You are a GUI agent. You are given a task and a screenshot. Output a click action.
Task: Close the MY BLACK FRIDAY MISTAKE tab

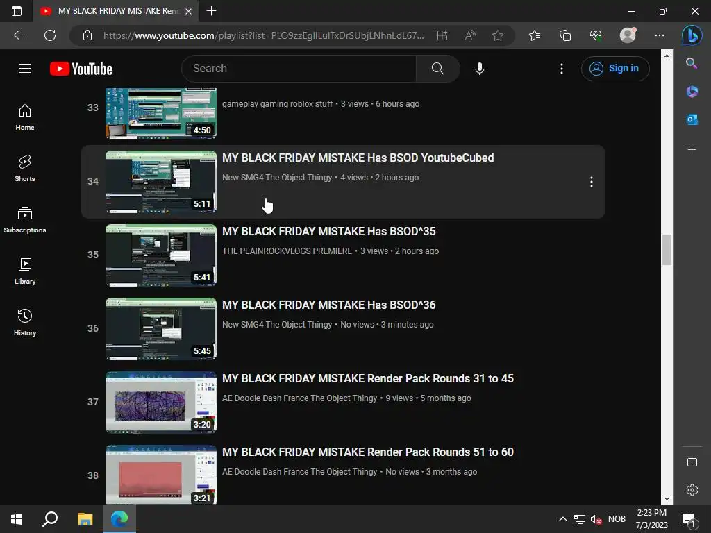[x=189, y=11]
